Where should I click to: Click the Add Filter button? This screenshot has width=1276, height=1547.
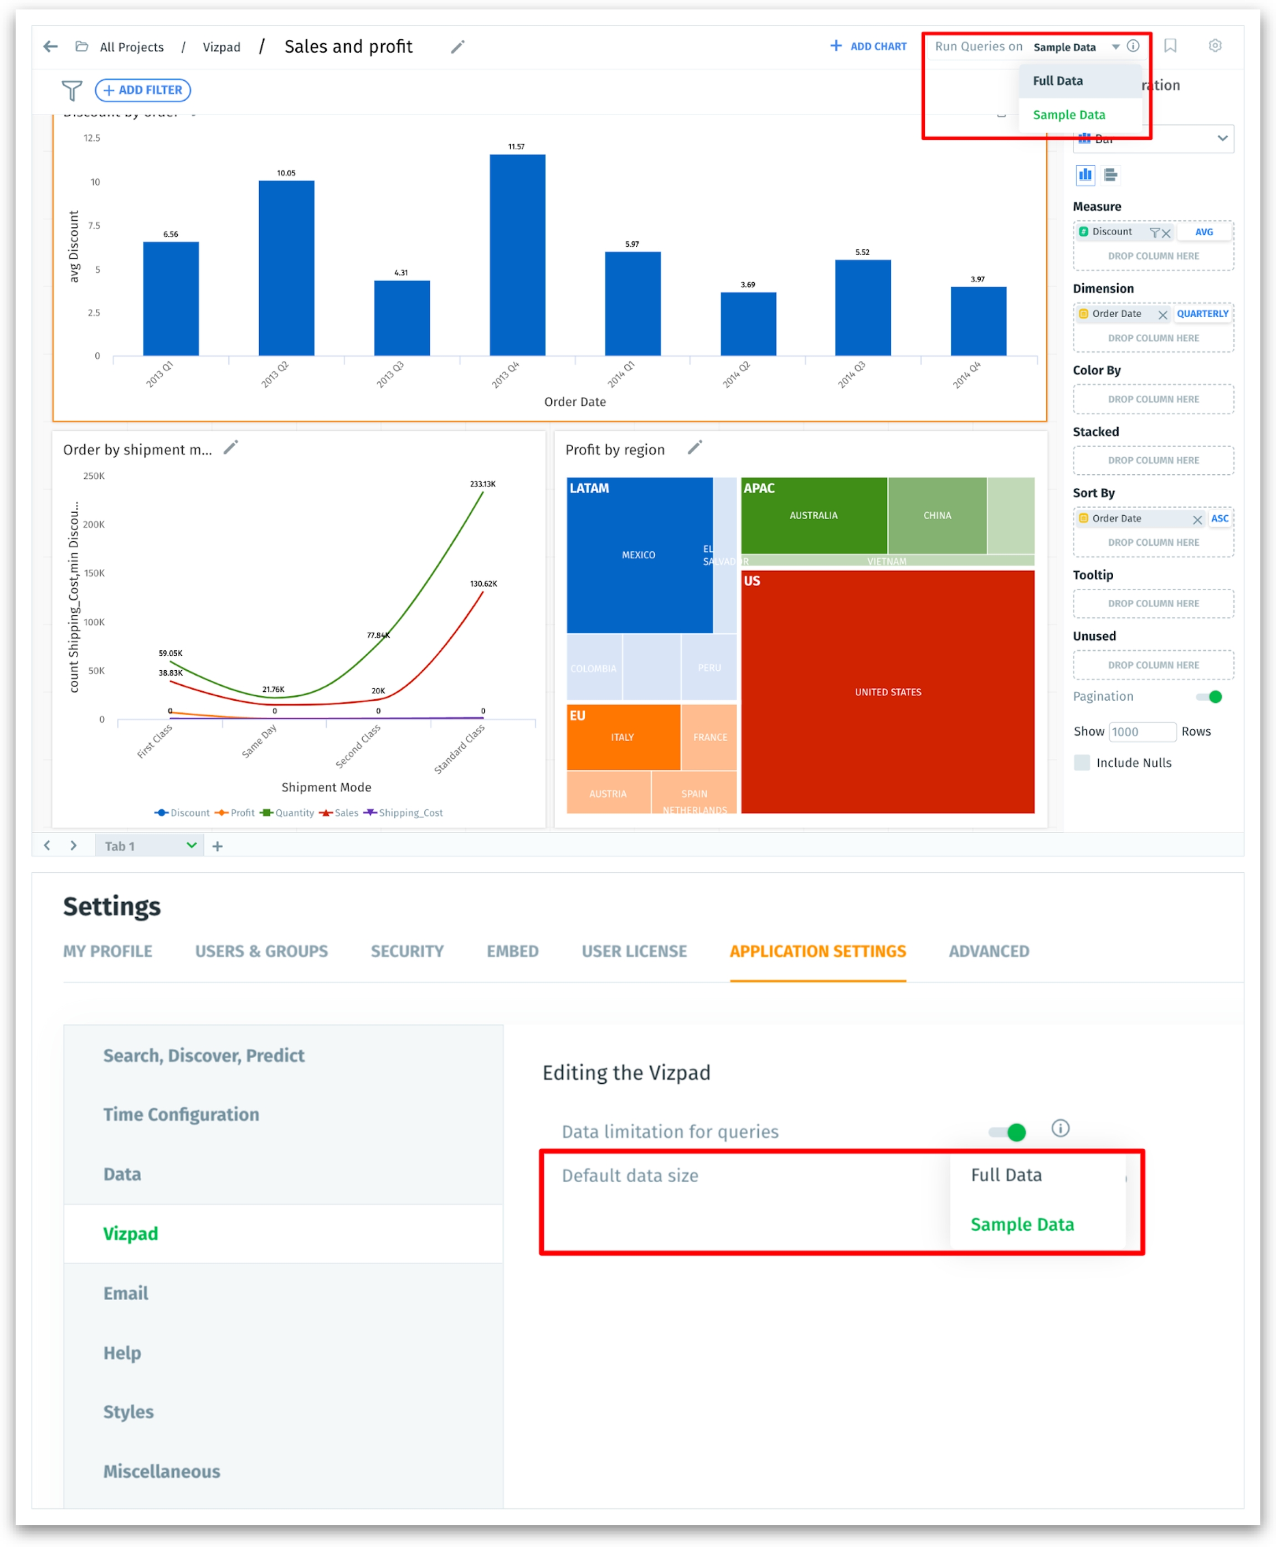pos(142,90)
